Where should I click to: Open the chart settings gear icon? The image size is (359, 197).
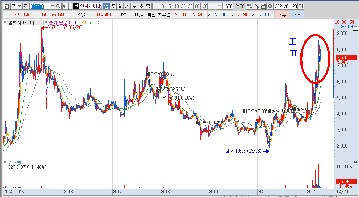point(270,6)
